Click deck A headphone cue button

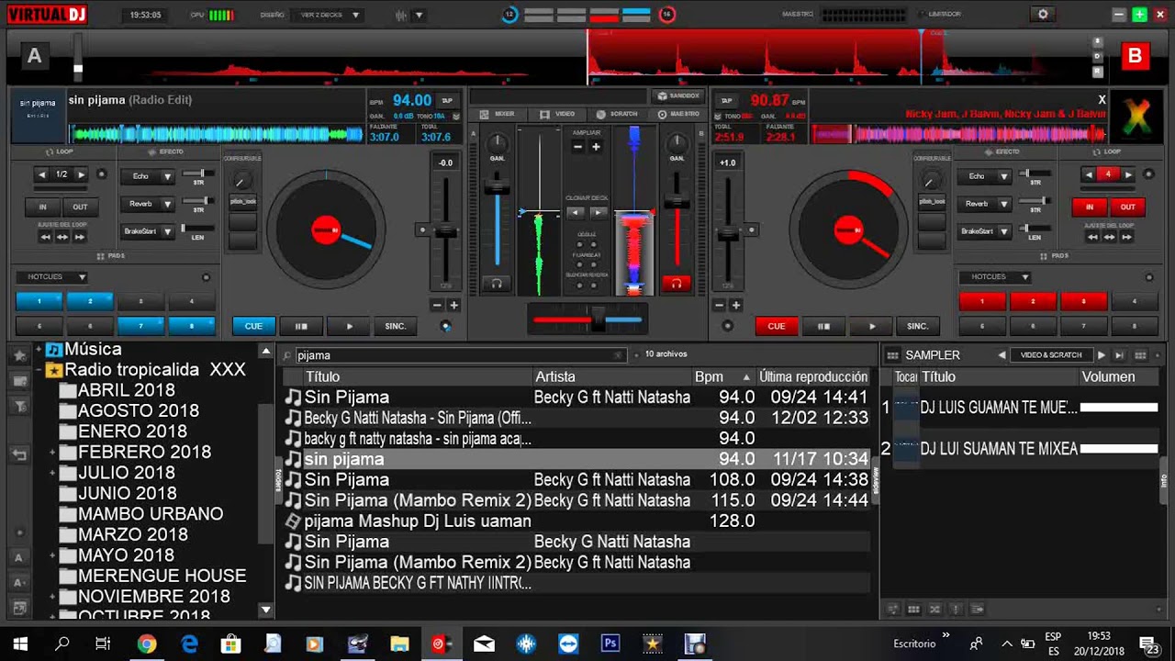click(x=497, y=284)
